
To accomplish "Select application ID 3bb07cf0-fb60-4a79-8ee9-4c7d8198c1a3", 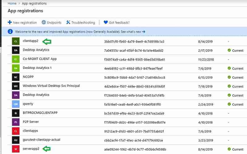I will point(134,42).
